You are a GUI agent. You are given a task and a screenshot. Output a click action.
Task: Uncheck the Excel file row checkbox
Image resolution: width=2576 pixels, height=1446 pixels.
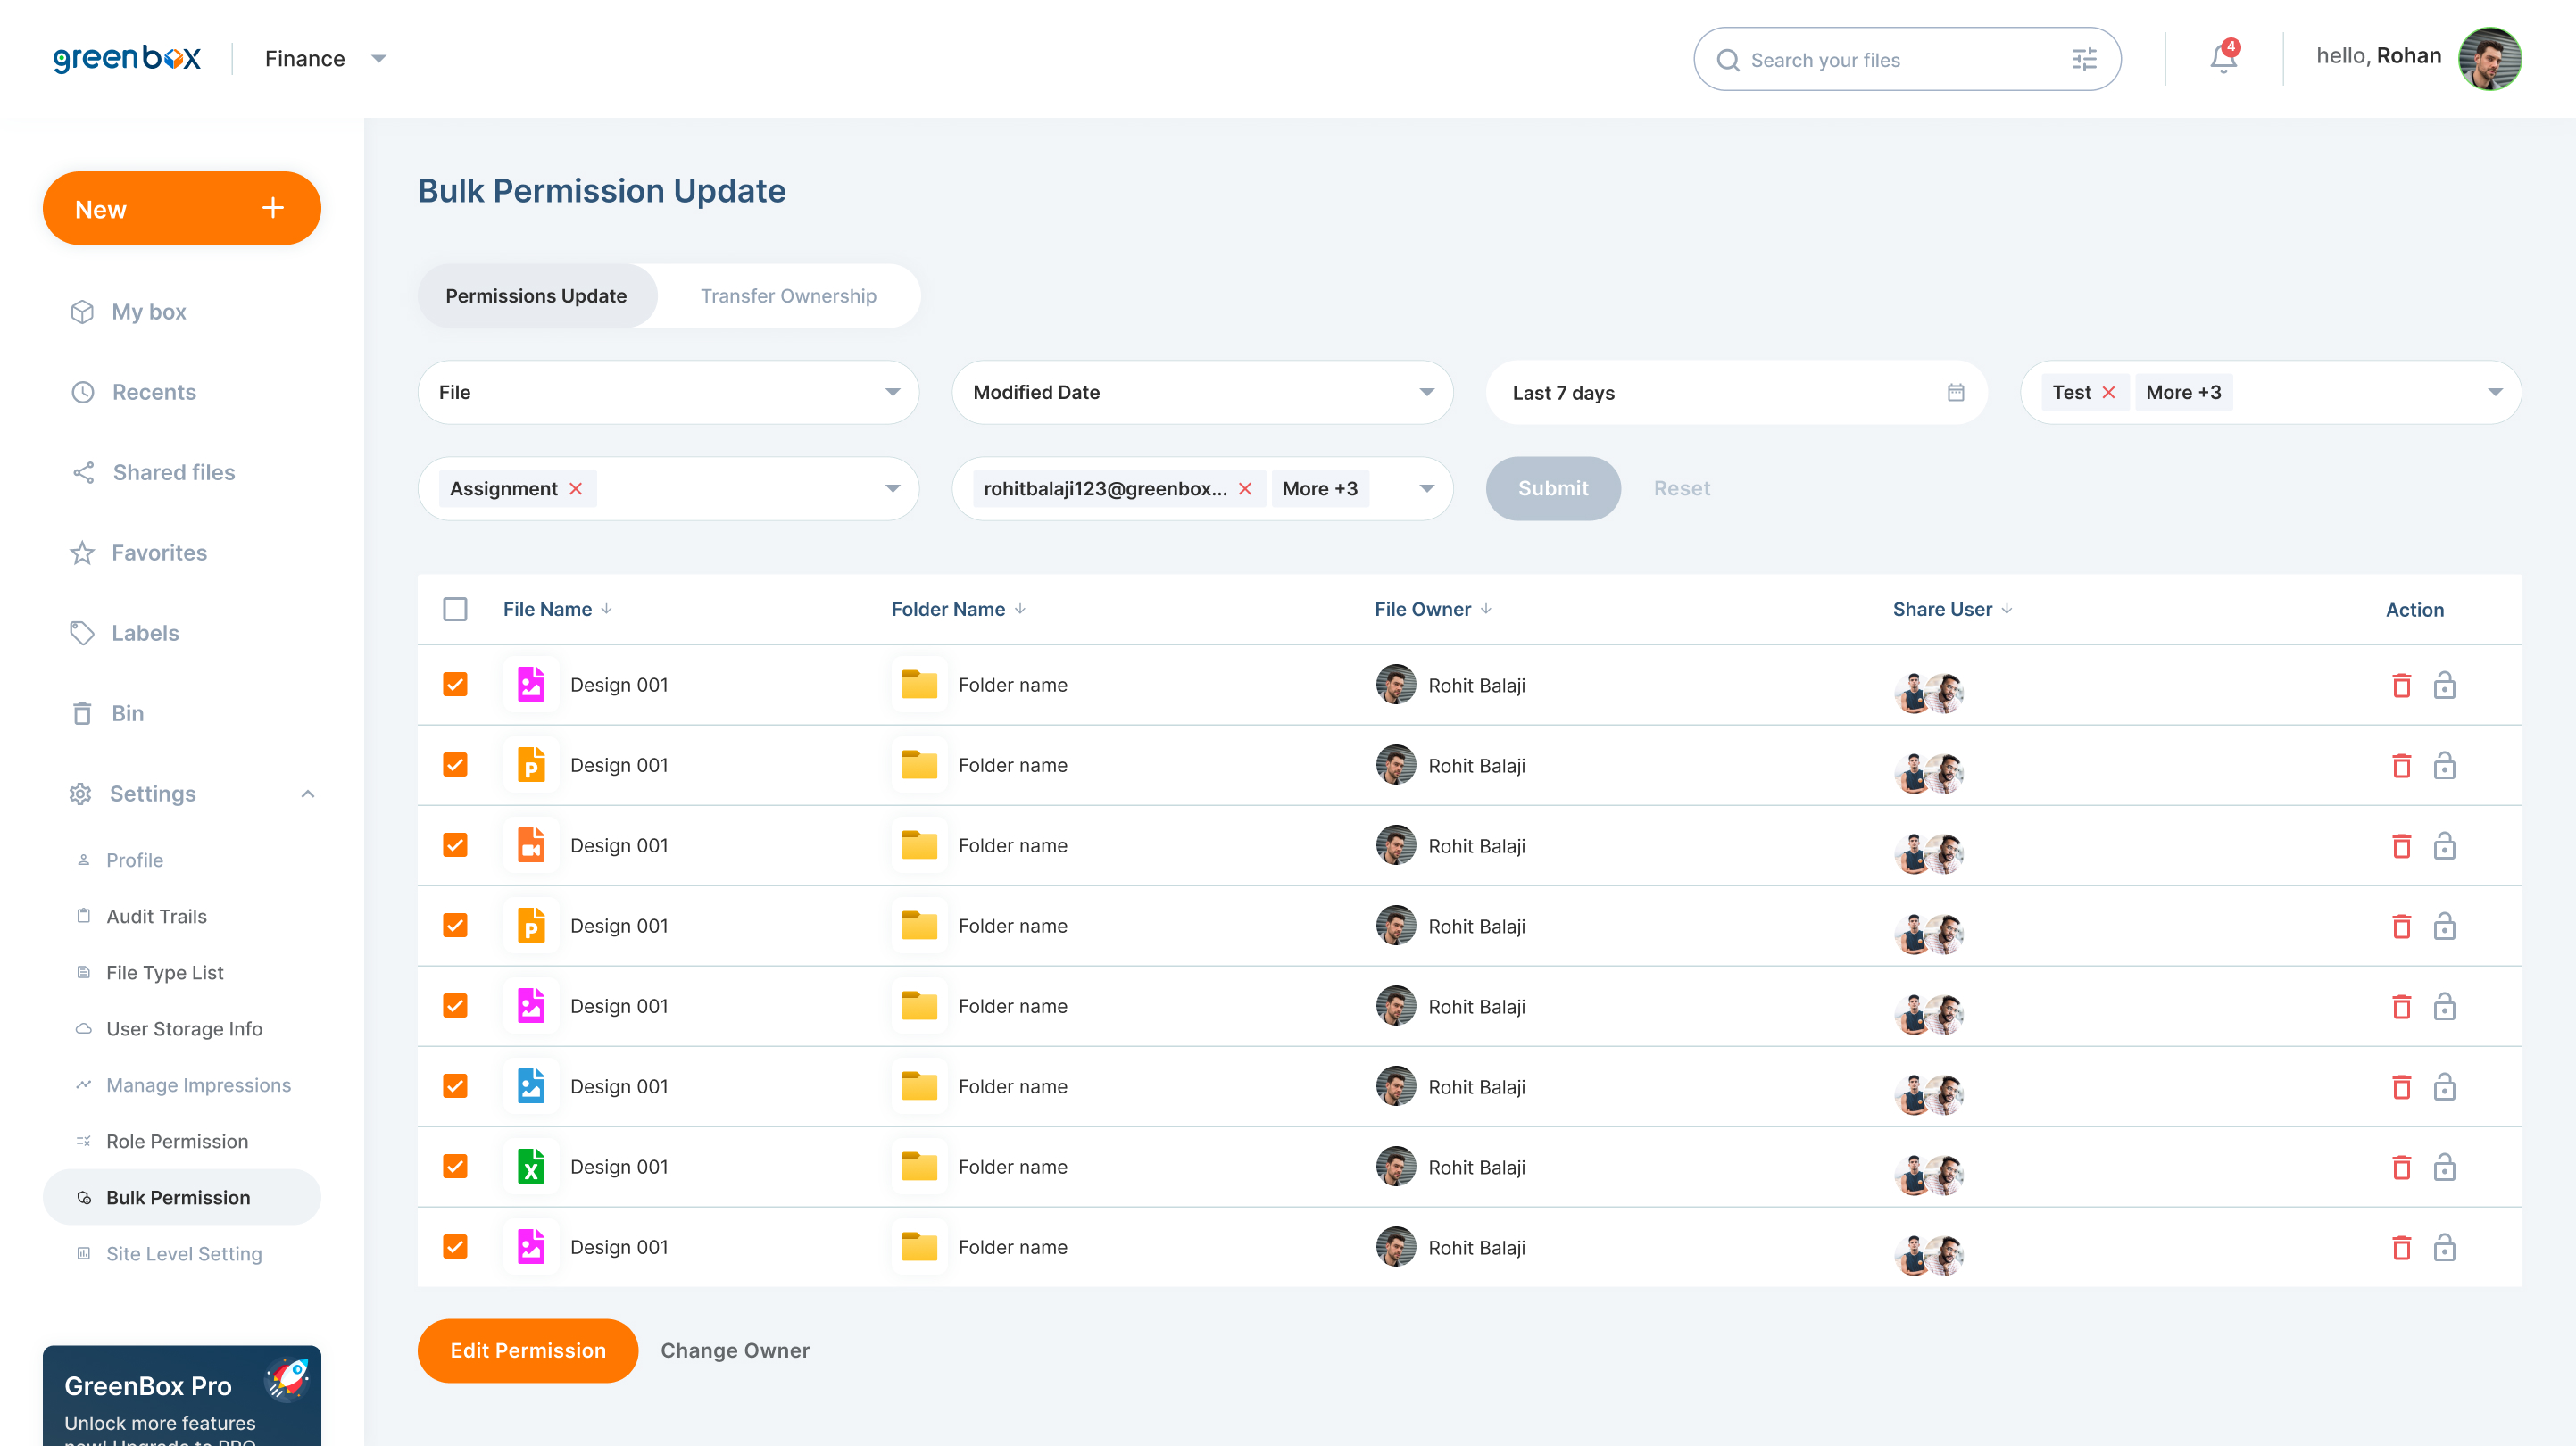[455, 1166]
